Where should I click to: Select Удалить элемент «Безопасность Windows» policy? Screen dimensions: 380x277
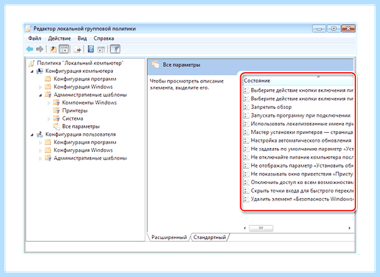pos(301,199)
